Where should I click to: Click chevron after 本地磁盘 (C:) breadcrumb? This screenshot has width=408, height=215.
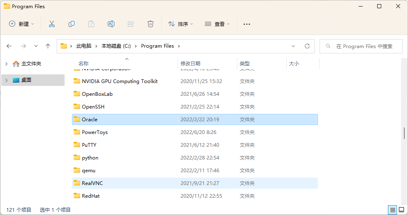point(136,46)
